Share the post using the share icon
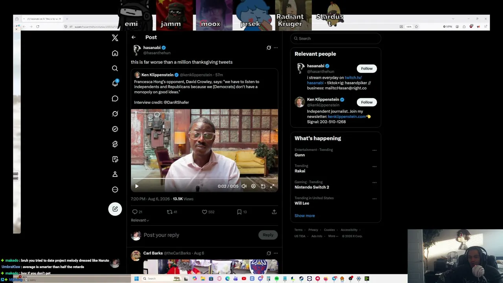 click(274, 212)
